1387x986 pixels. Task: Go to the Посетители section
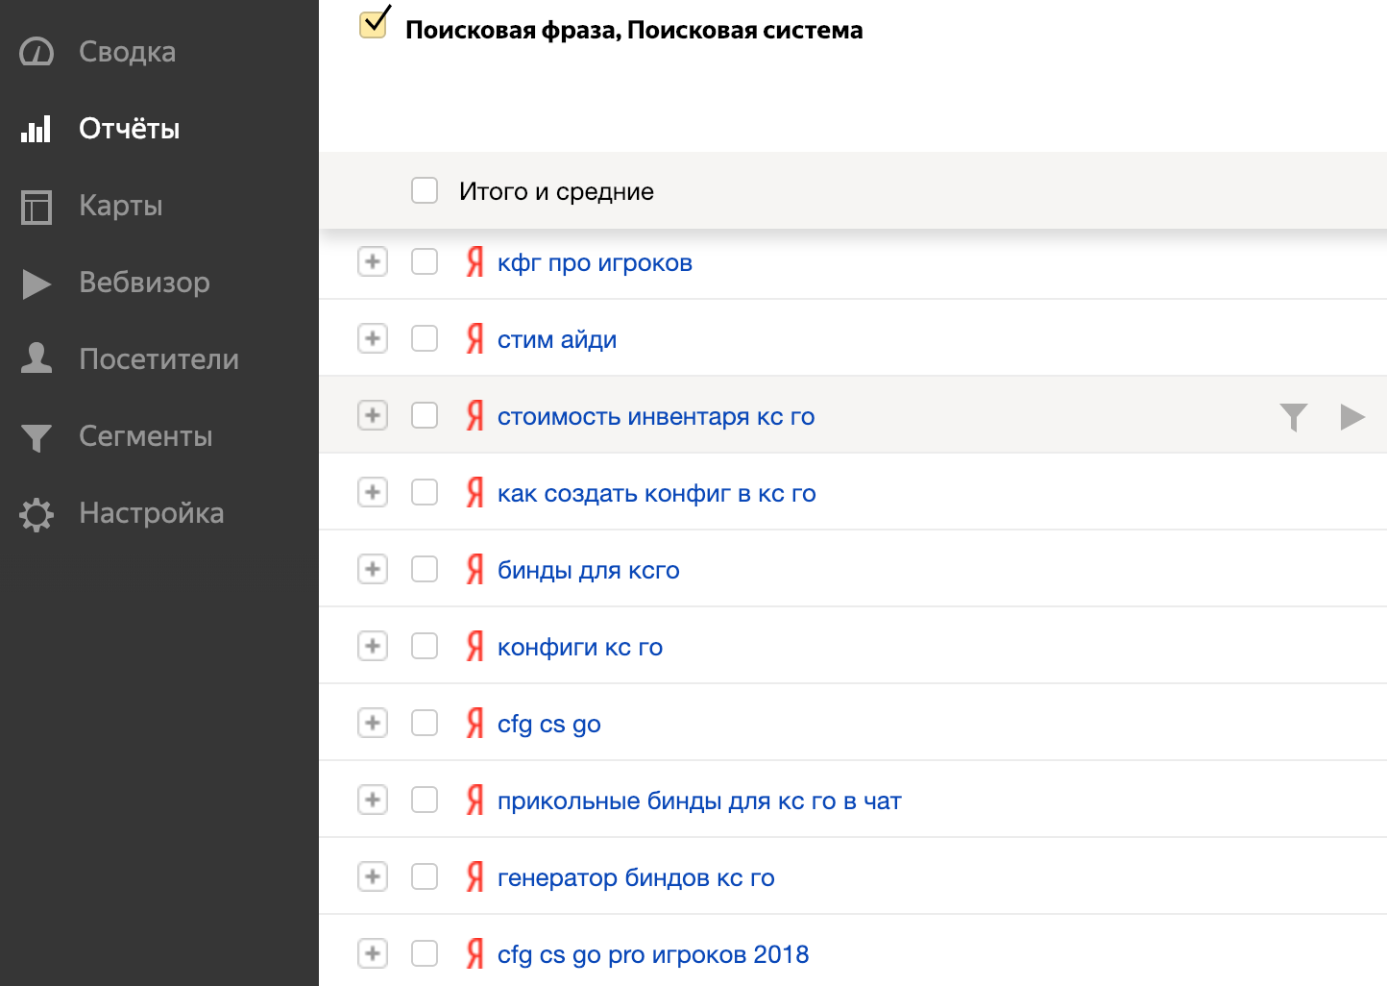pos(158,359)
